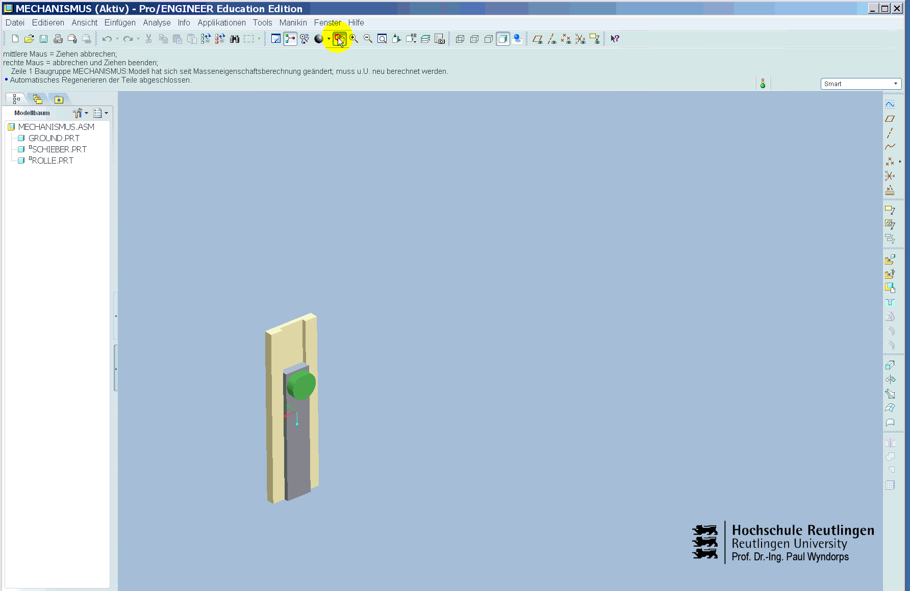Viewport: 910px width, 591px height.
Task: Click the traffic light regeneration status icon
Action: [763, 84]
